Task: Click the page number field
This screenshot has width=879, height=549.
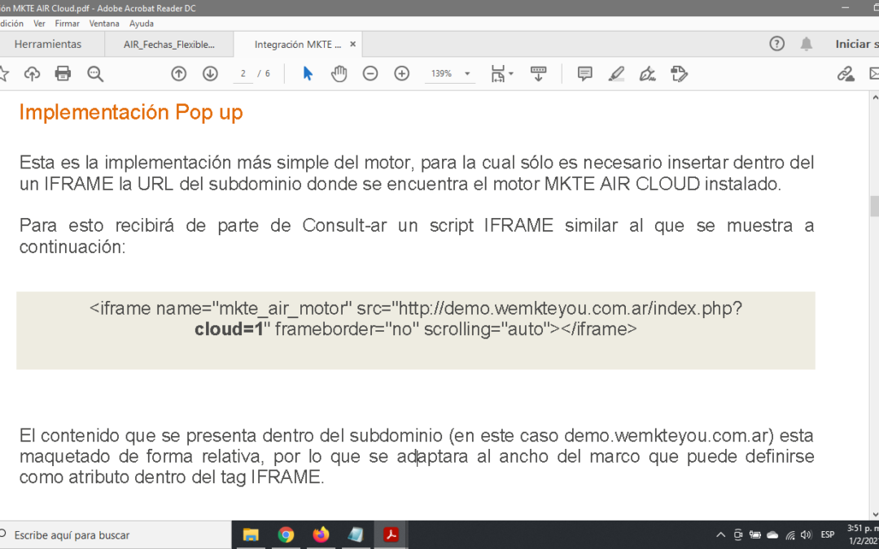Action: tap(243, 74)
